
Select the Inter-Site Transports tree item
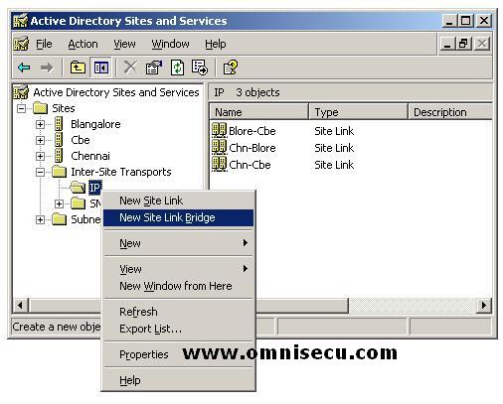[x=121, y=172]
